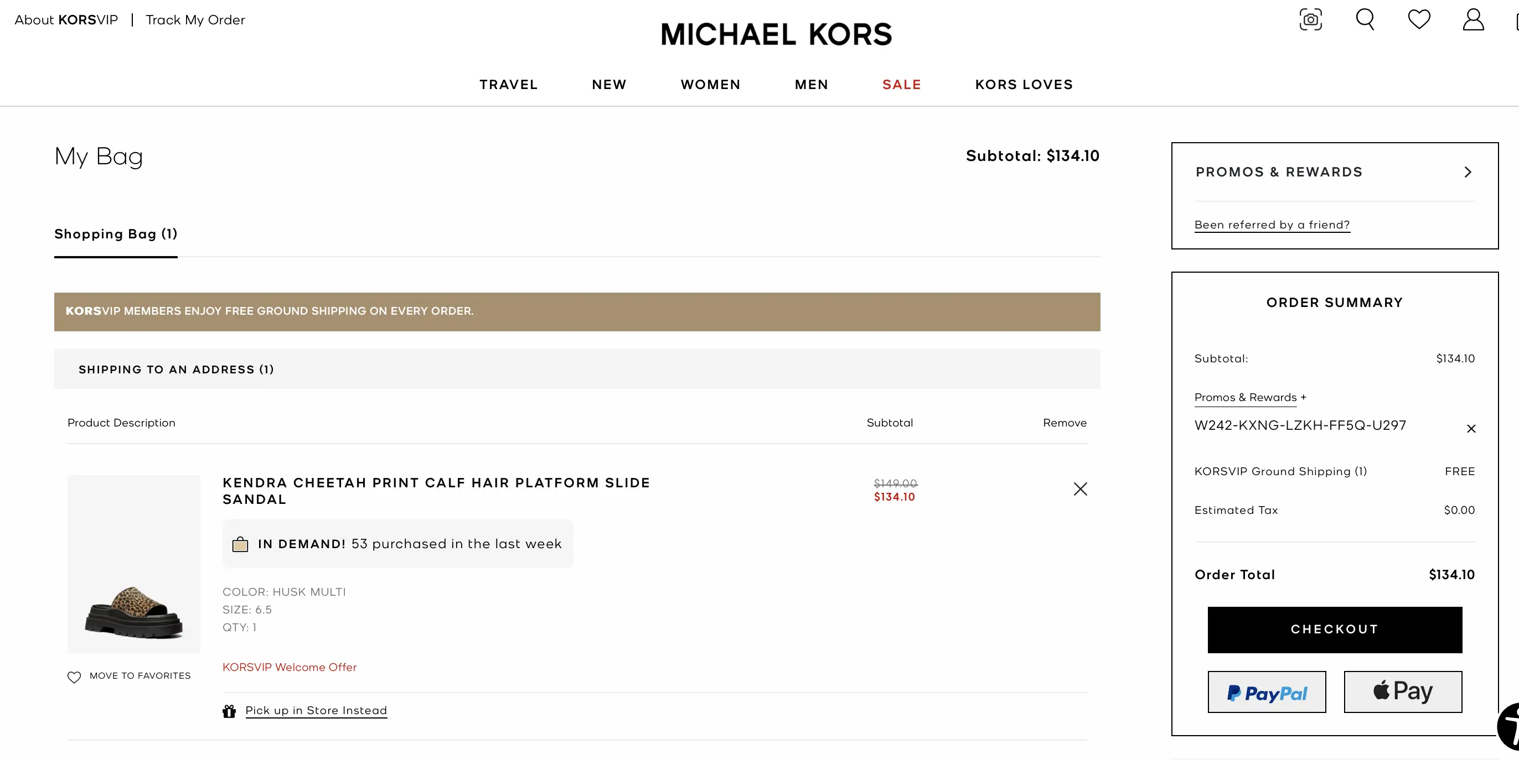Remove the applied promo code W242-KXNG
Viewport: 1519px width, 760px height.
tap(1471, 428)
